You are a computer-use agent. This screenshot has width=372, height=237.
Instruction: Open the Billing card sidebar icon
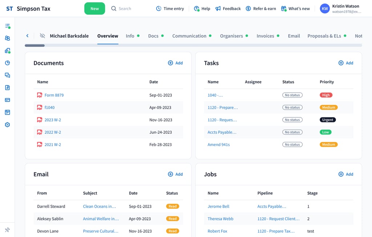coord(7,100)
